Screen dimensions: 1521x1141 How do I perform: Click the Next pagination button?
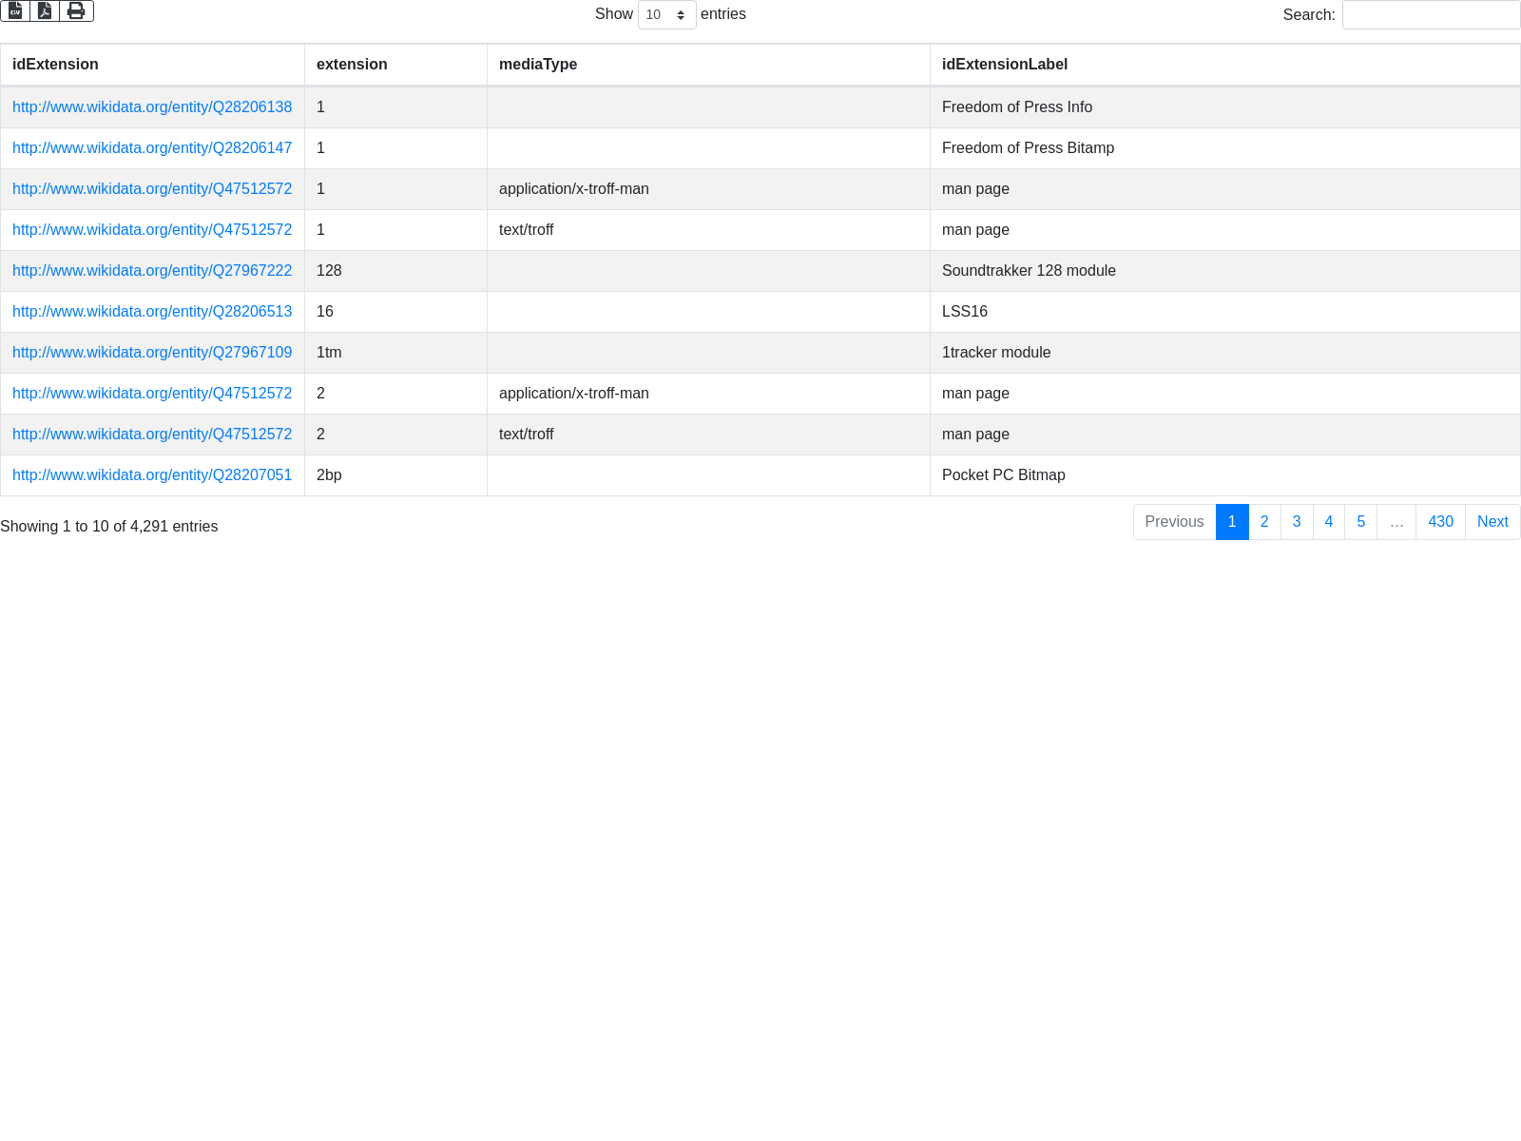tap(1492, 522)
